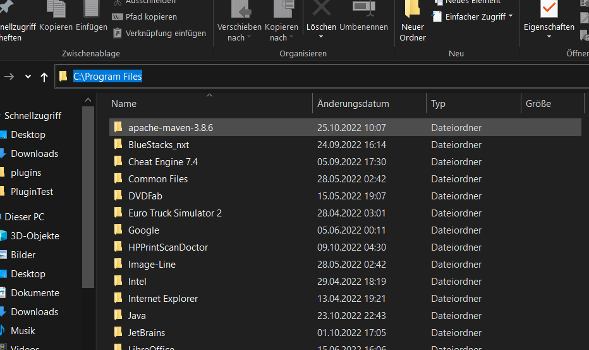
Task: Select the BlueStacks_nxt folder
Action: (x=158, y=145)
